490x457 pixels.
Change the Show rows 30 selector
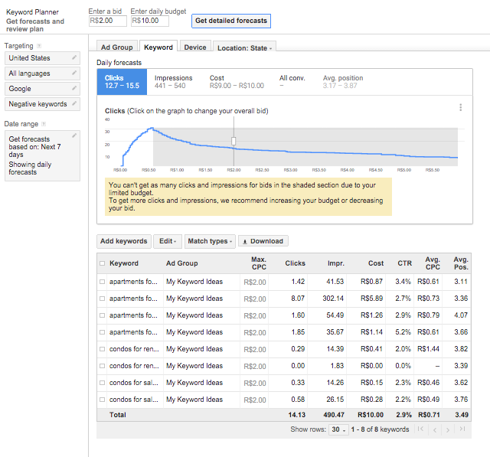(x=338, y=429)
